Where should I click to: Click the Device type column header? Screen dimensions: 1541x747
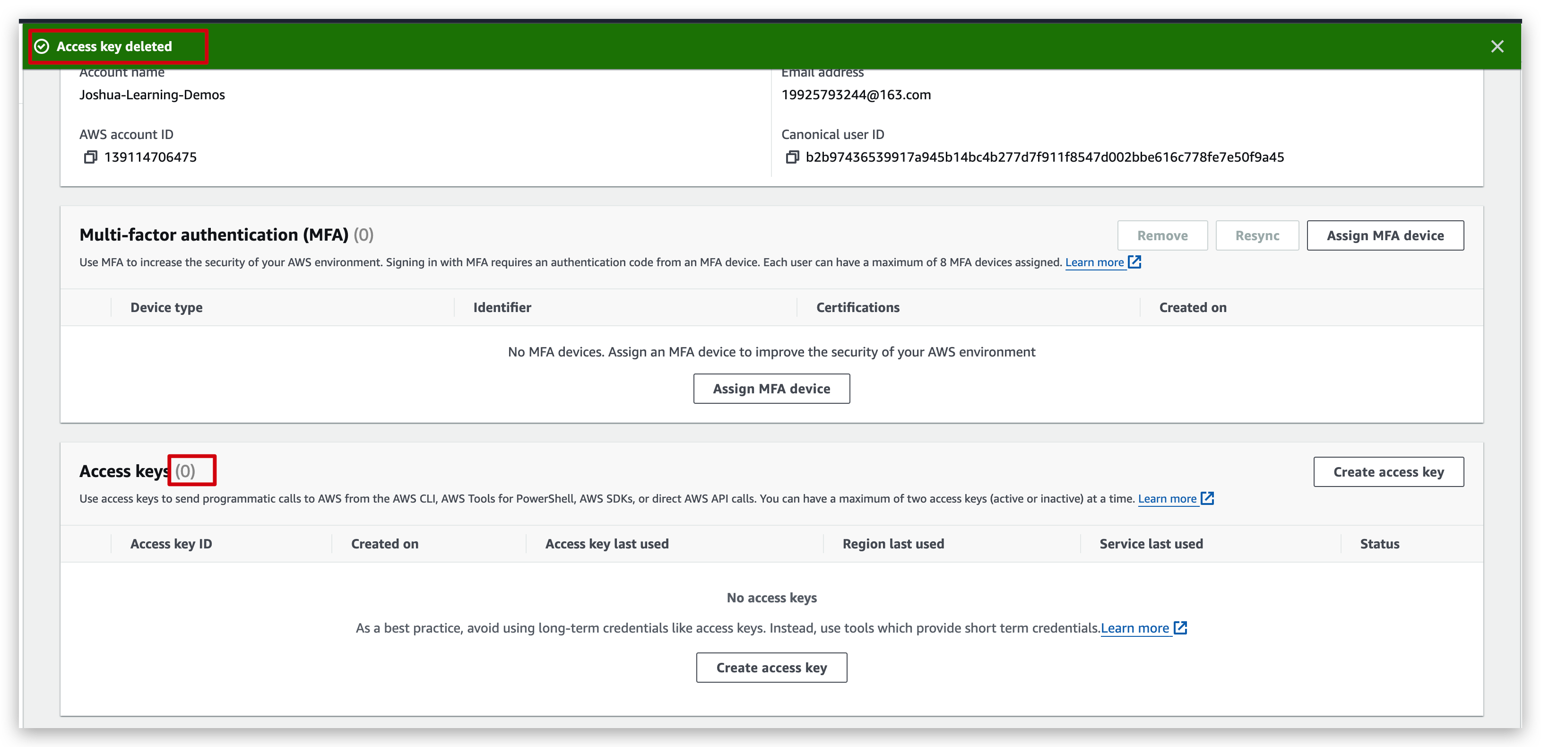click(x=167, y=307)
